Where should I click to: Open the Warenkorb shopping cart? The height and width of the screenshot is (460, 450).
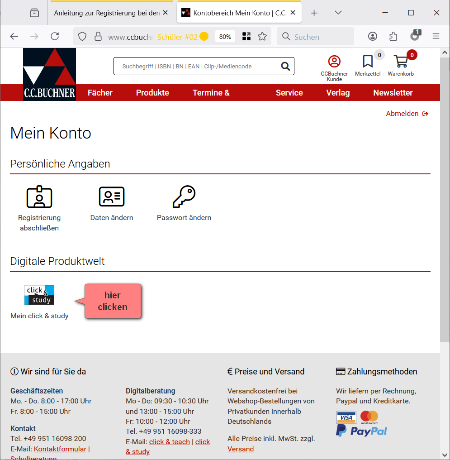[400, 61]
